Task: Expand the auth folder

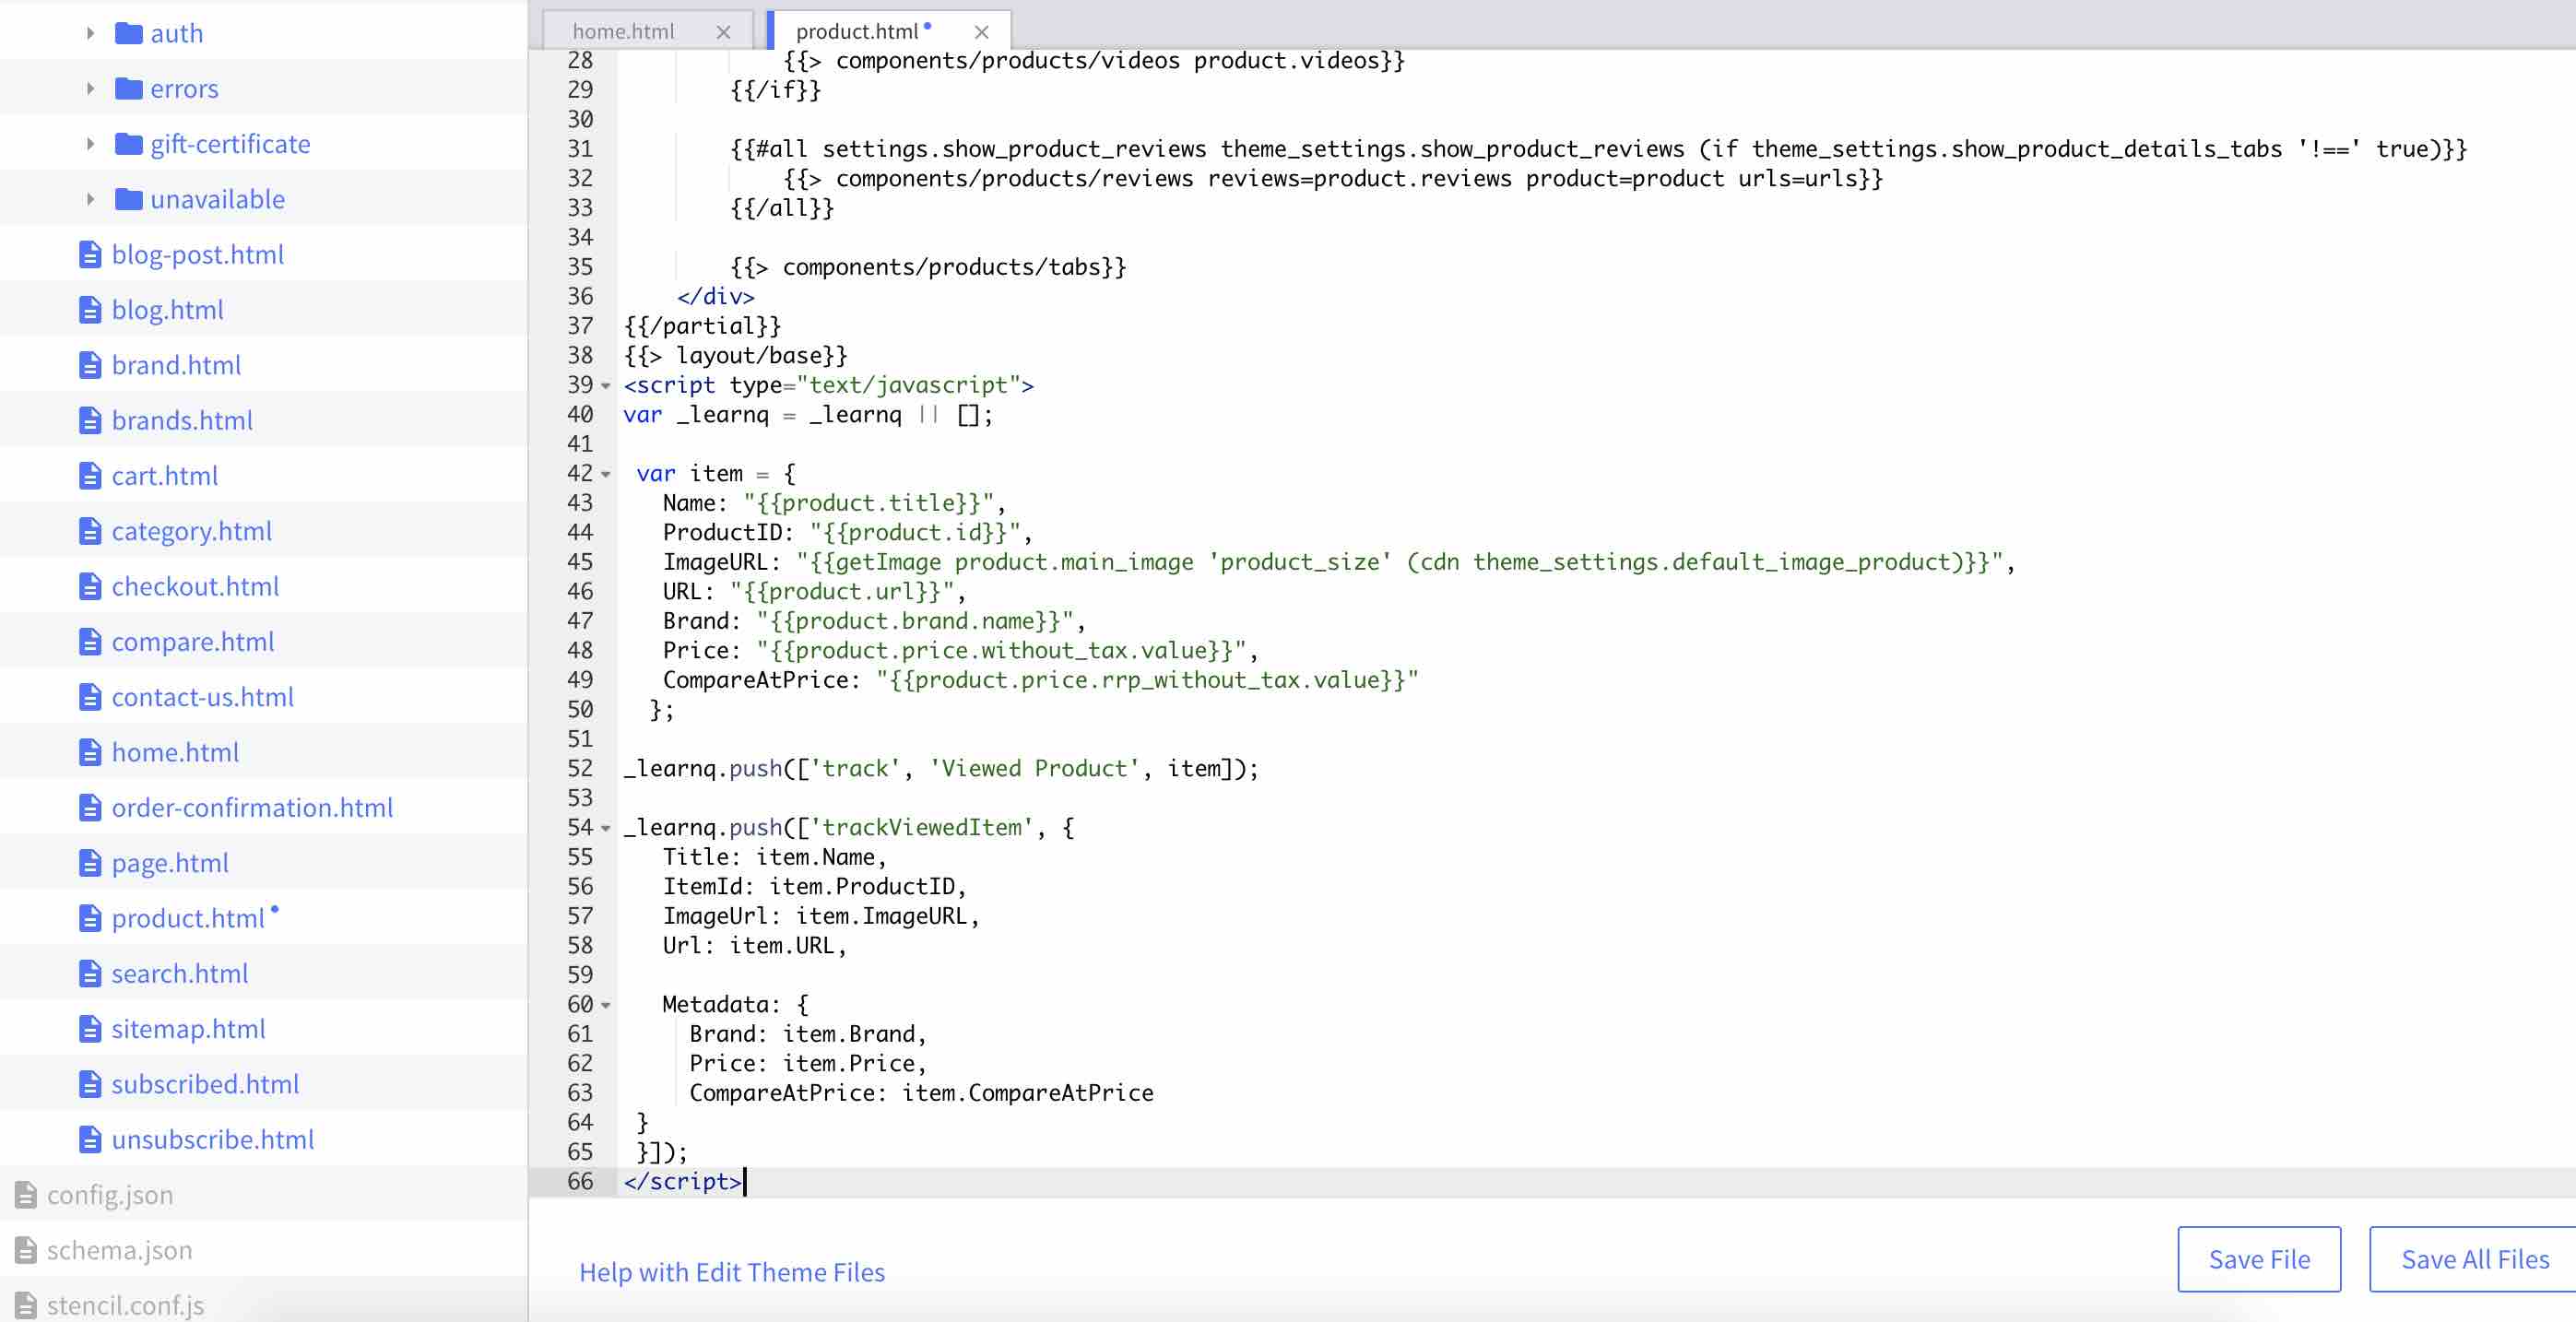Action: (89, 33)
